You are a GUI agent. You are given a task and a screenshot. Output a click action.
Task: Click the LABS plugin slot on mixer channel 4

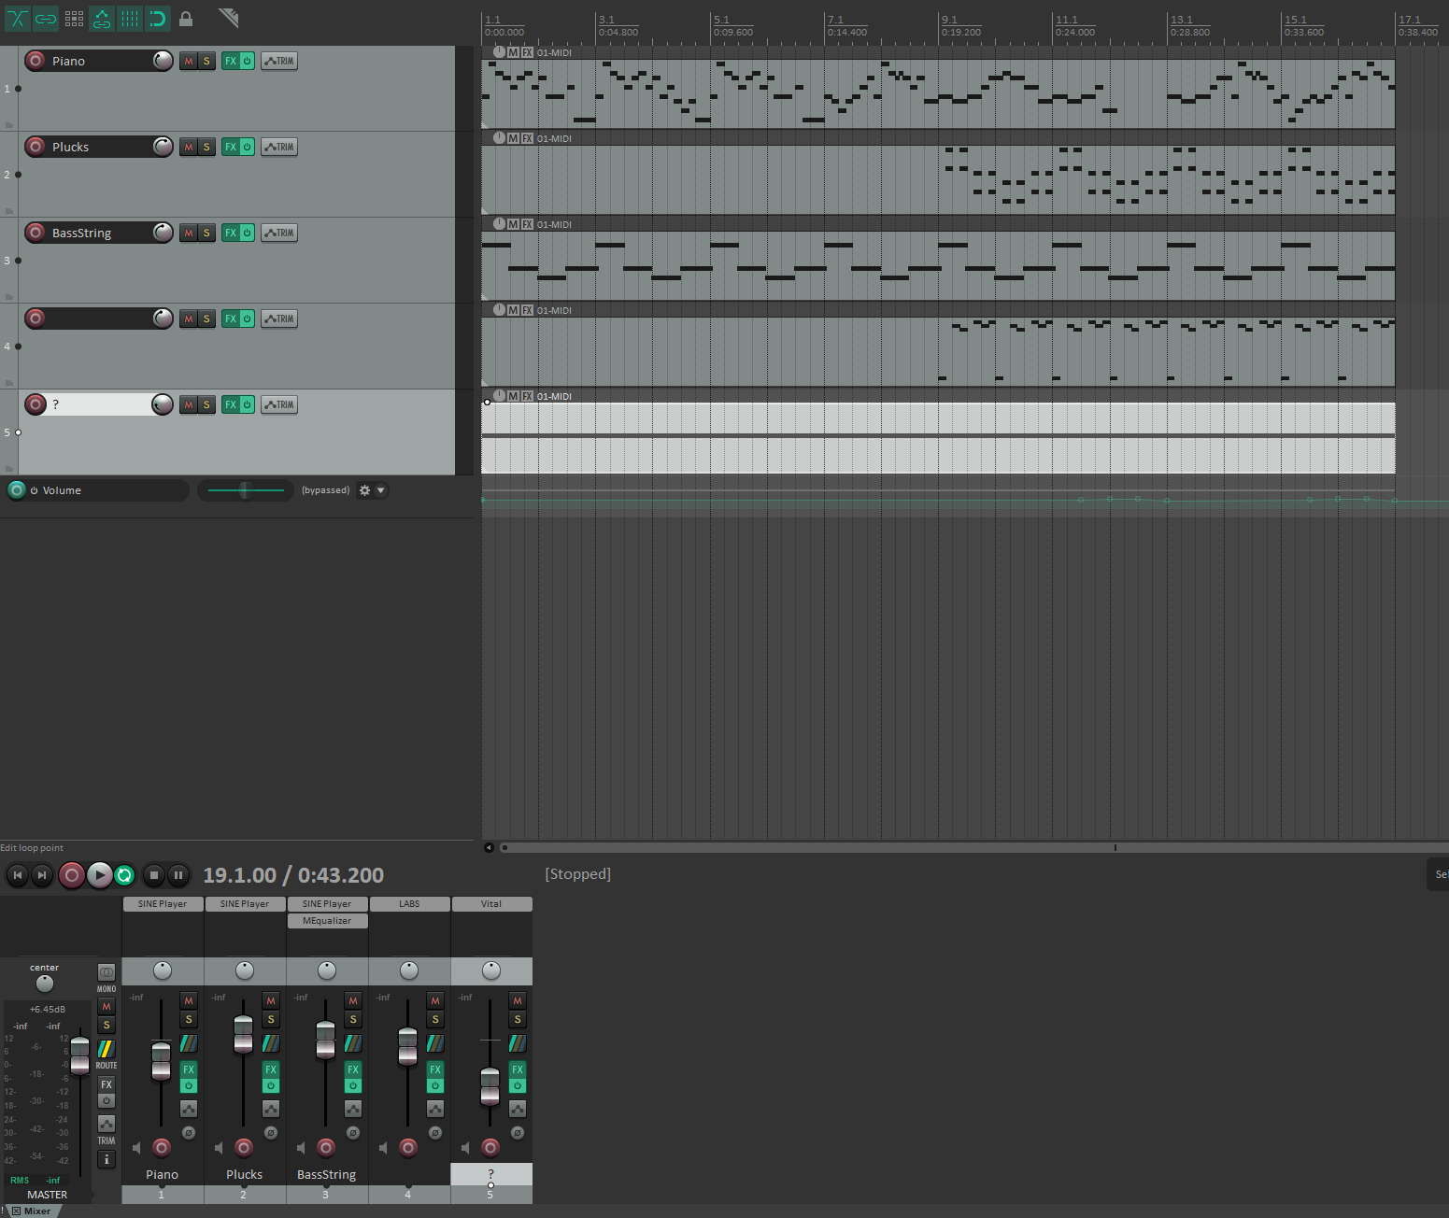(x=409, y=904)
